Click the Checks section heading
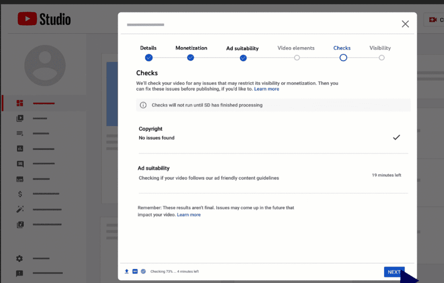This screenshot has width=444, height=283. tap(147, 73)
